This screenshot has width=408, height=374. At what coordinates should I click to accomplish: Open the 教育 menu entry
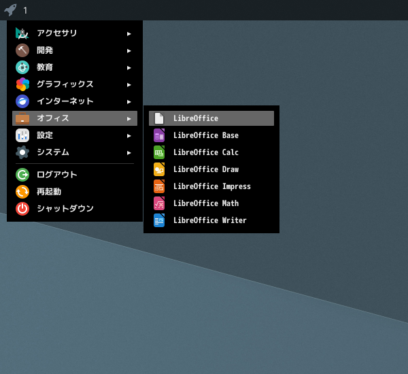point(75,67)
